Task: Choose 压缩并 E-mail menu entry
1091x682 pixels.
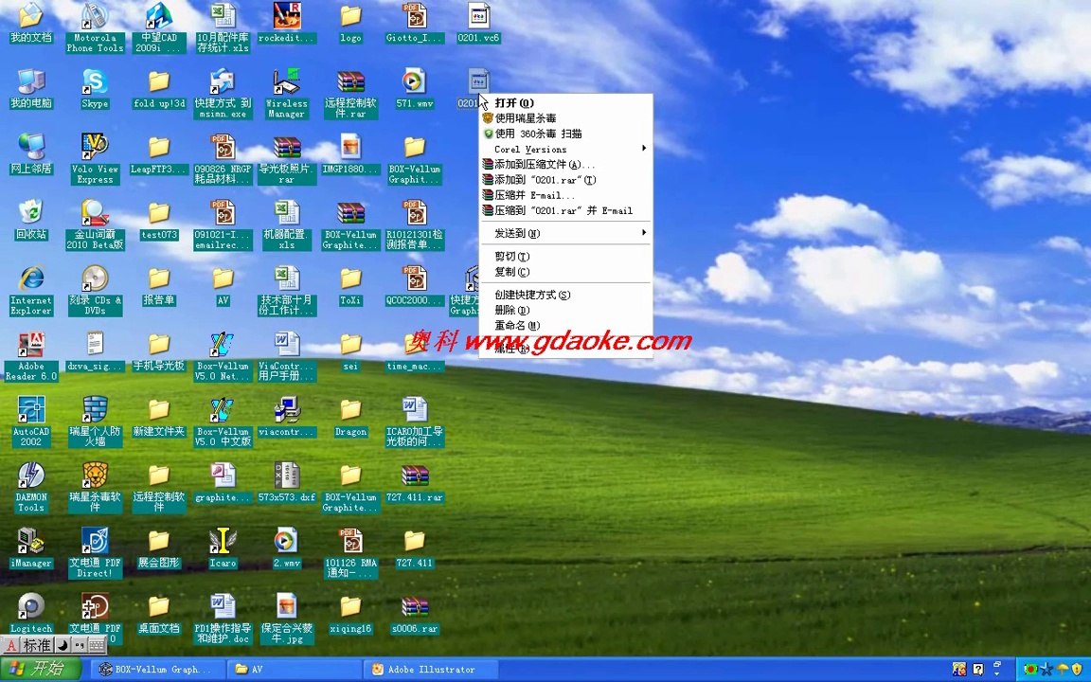Action: [565, 195]
